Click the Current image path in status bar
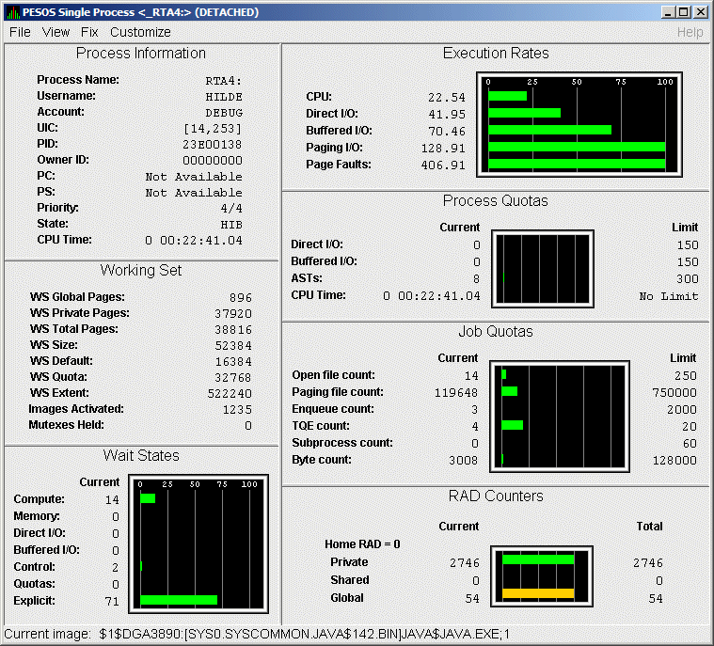 [304, 635]
